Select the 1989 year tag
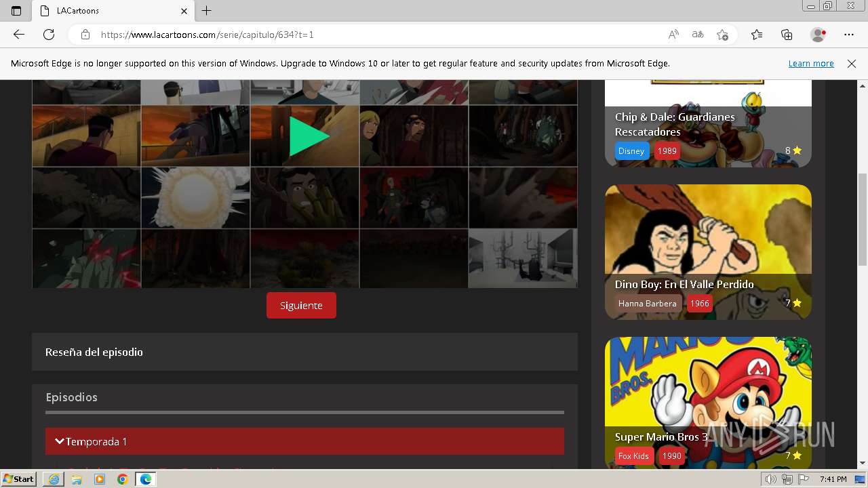Image resolution: width=868 pixels, height=488 pixels. click(667, 150)
